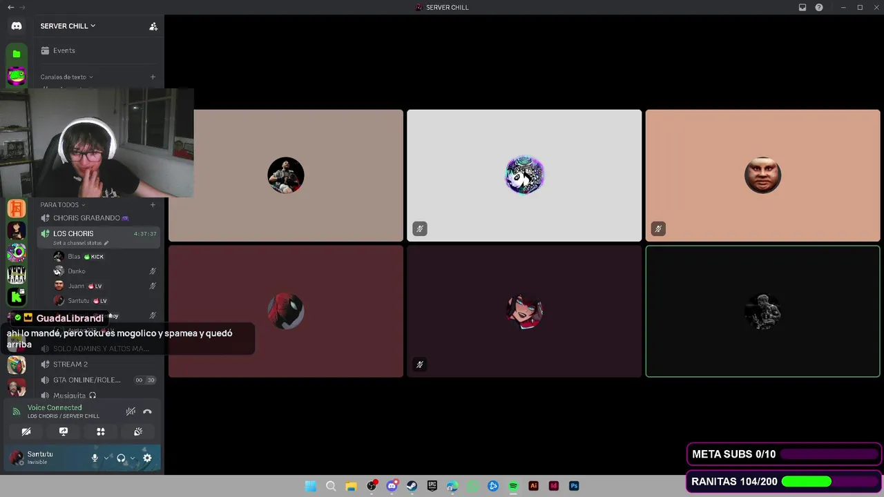The height and width of the screenshot is (497, 884).
Task: Click the META SUBS 0/10 progress bar
Action: point(829,454)
